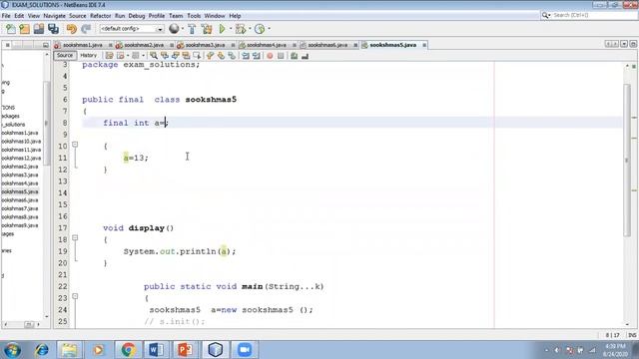Open the dropdown arrow beside Run Project
Image resolution: width=639 pixels, height=359 pixels.
231,29
